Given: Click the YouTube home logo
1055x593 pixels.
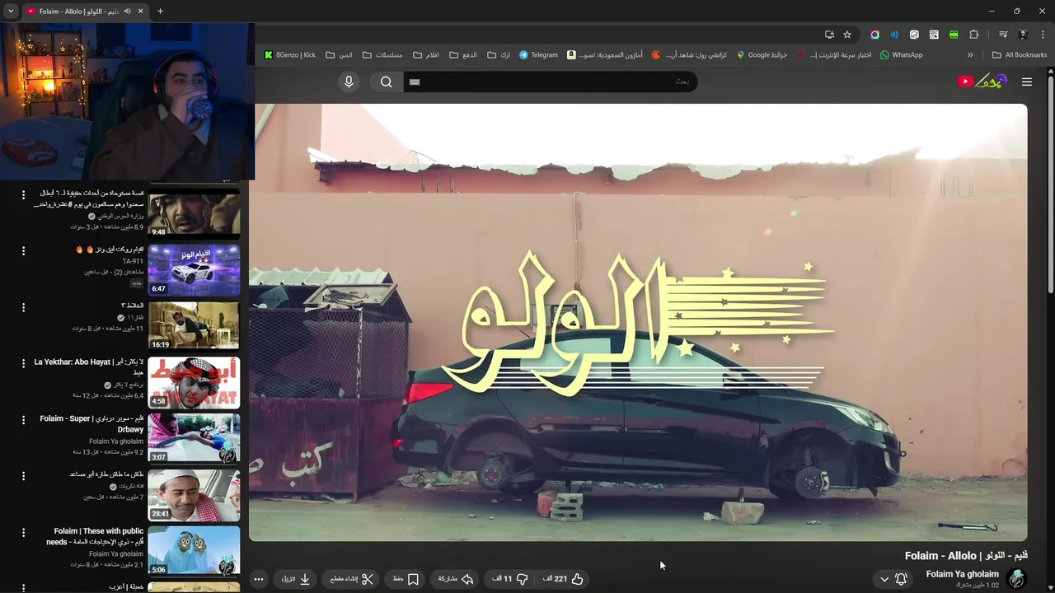Looking at the screenshot, I should (x=982, y=81).
